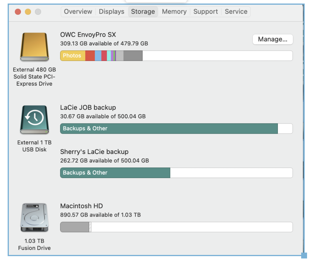This screenshot has height=262, width=310.
Task: Select the Storage tab
Action: (x=143, y=12)
